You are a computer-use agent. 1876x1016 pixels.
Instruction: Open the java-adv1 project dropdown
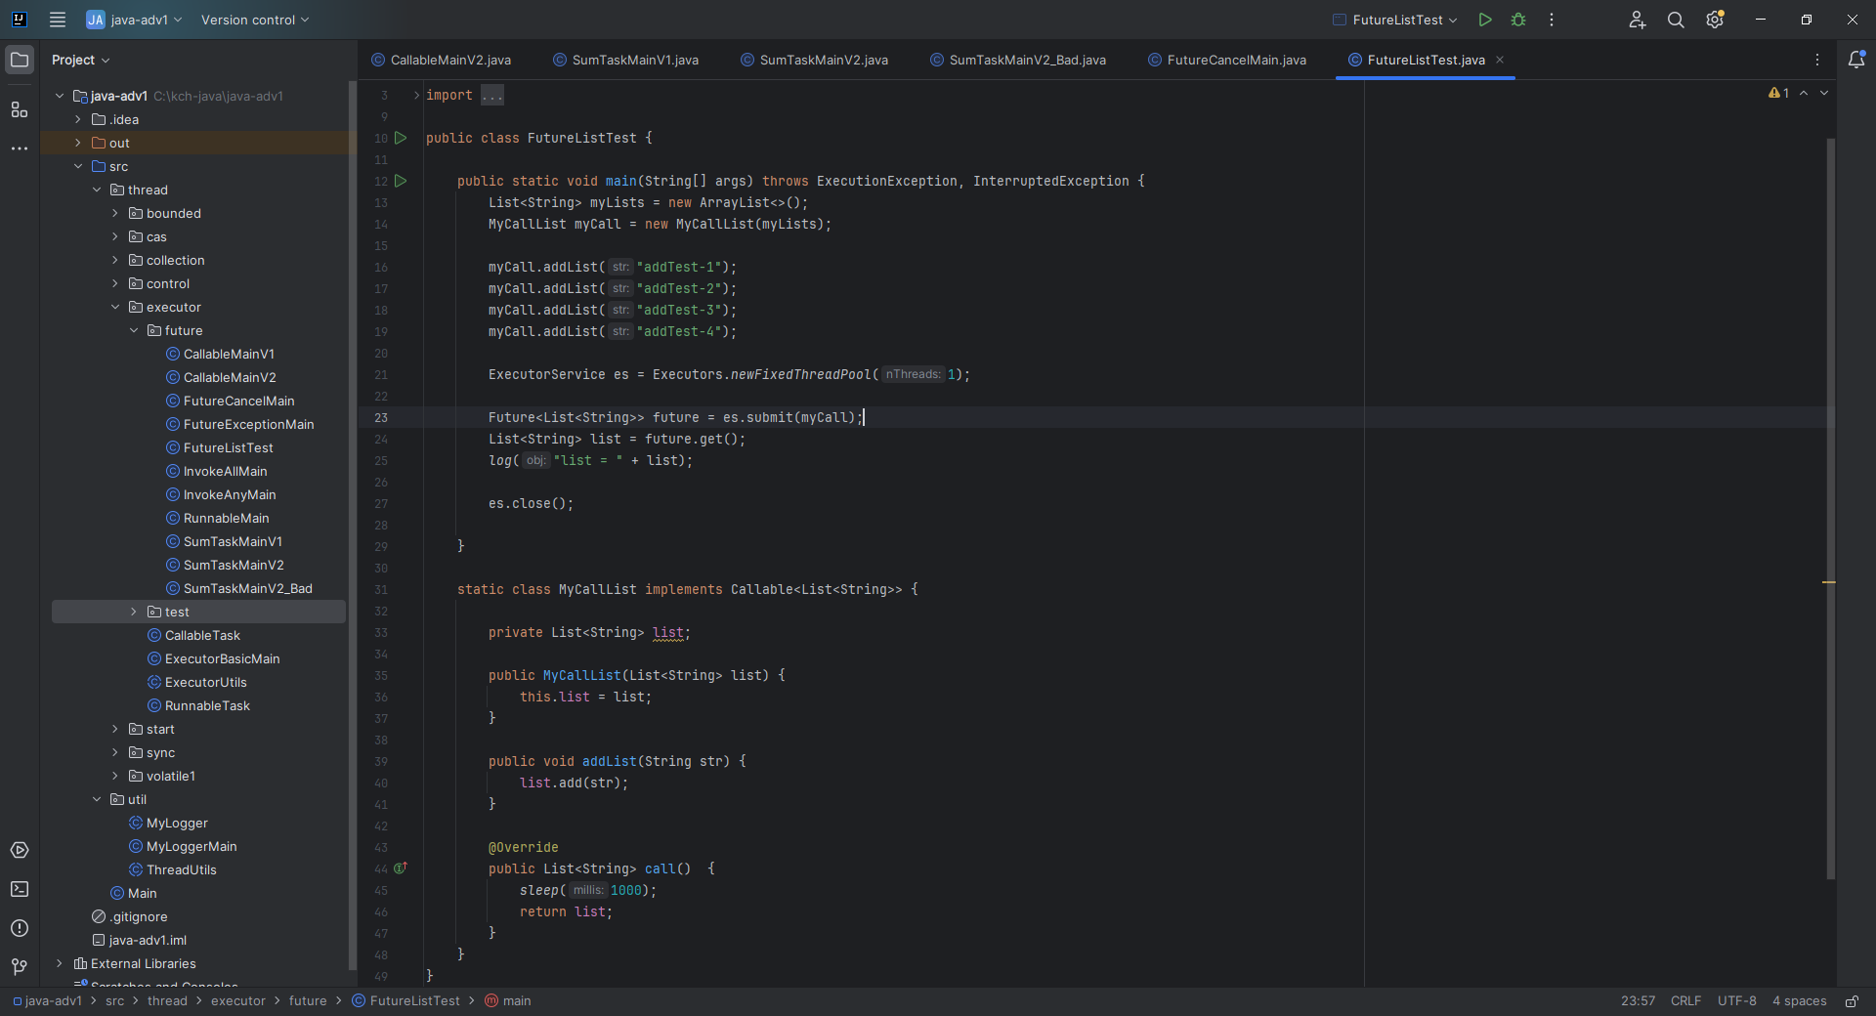pos(135,20)
